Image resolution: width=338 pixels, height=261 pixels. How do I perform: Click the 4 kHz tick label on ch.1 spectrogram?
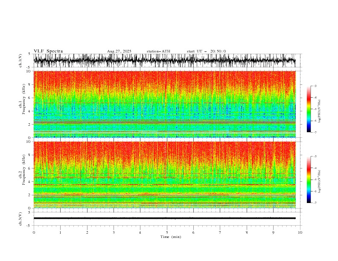[29, 111]
